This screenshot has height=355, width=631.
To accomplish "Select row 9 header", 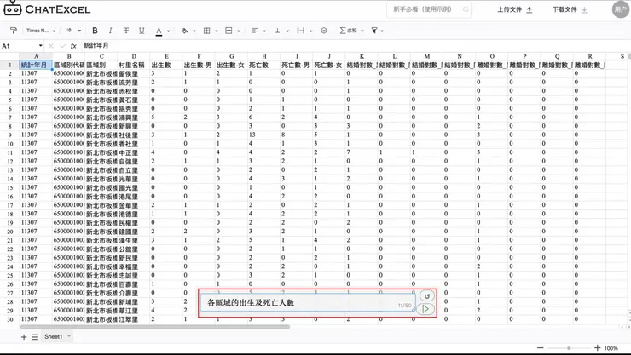I will 9,135.
